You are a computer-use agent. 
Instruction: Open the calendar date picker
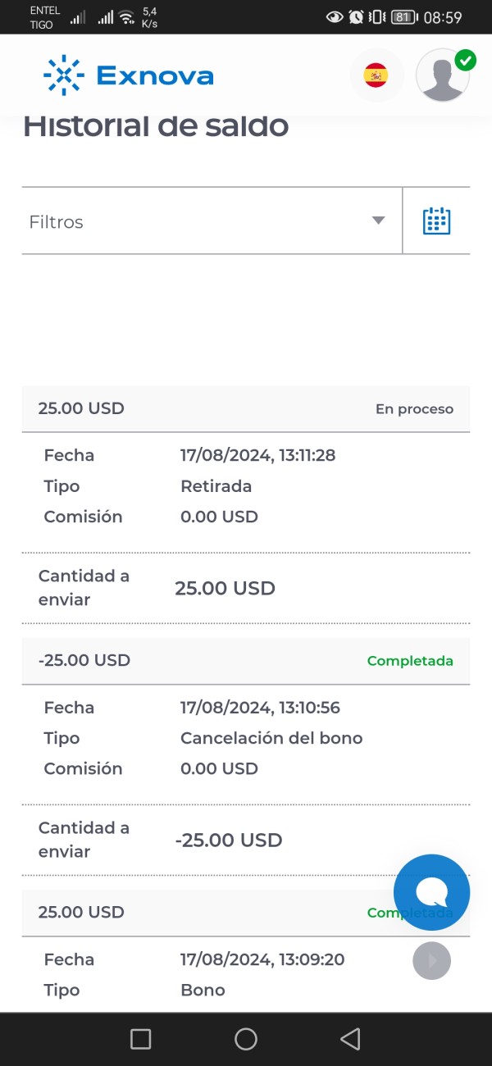point(436,221)
